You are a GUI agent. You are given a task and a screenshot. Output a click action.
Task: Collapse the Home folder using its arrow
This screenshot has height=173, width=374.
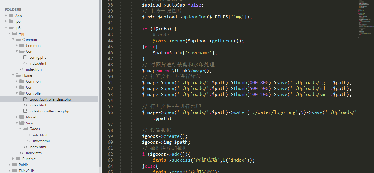pyautogui.click(x=13, y=75)
